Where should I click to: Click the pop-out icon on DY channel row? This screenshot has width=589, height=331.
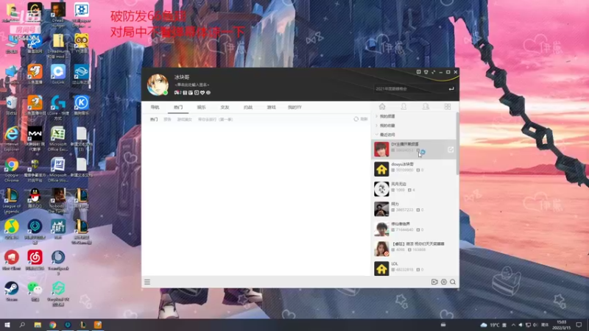451,149
